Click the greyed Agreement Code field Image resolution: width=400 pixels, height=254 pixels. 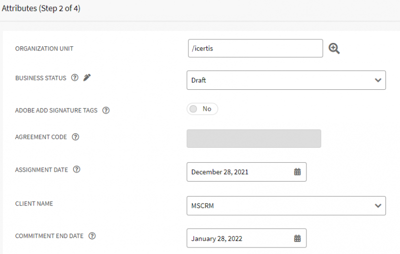tap(253, 139)
